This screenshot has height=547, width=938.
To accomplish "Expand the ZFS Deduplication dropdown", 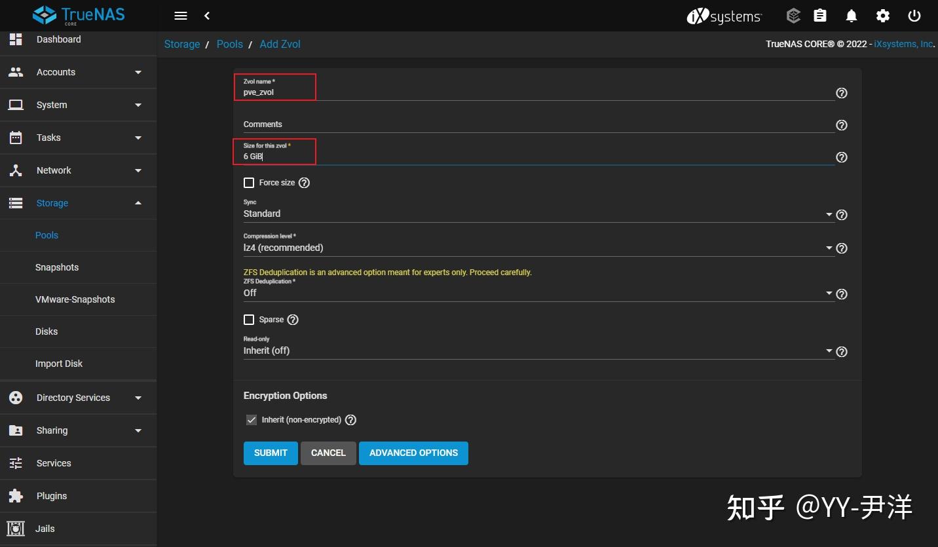I will [828, 293].
